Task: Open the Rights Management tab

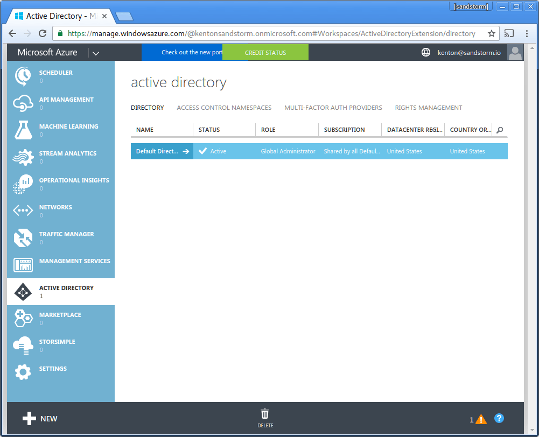Action: point(428,108)
